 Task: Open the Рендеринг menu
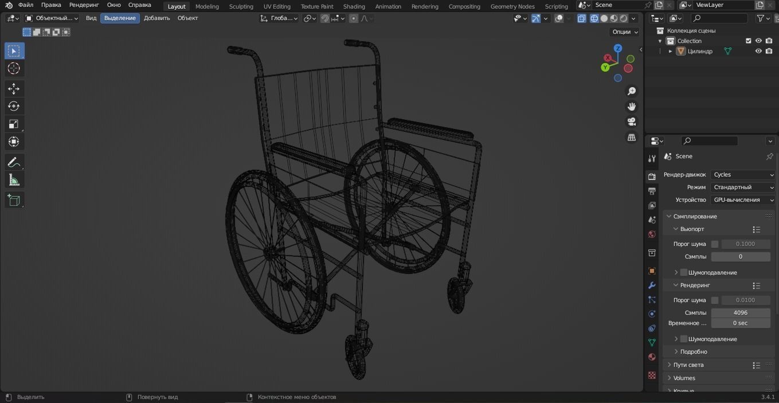(84, 5)
